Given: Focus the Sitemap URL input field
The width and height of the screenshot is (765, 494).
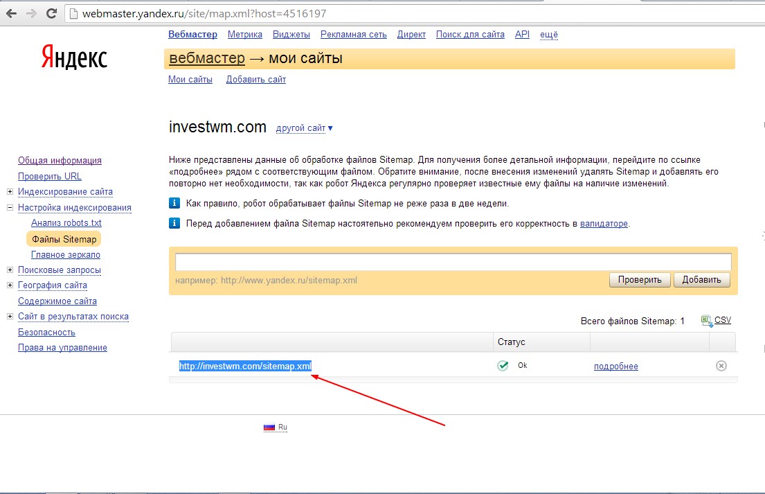Looking at the screenshot, I should [453, 262].
